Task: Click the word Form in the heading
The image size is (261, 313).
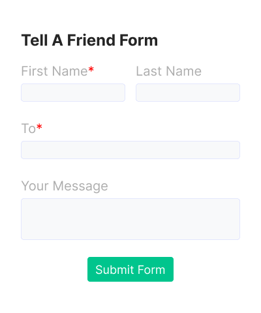Action: tap(139, 40)
